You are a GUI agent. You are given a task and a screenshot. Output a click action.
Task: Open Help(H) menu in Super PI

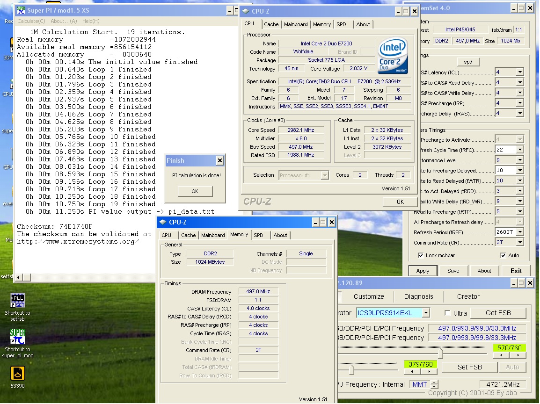(x=91, y=21)
